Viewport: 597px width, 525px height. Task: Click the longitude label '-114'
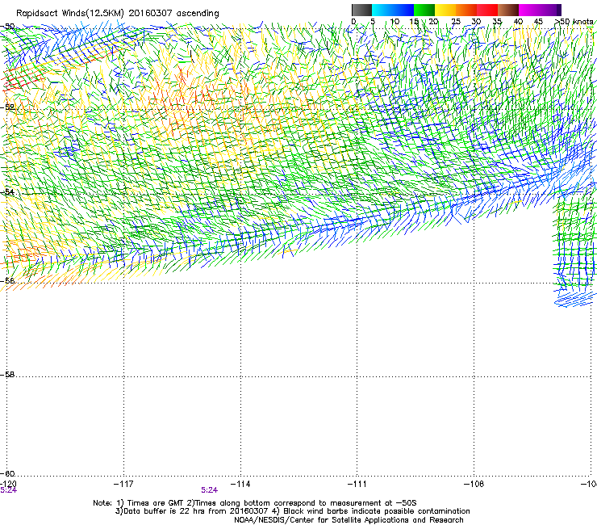coord(240,484)
